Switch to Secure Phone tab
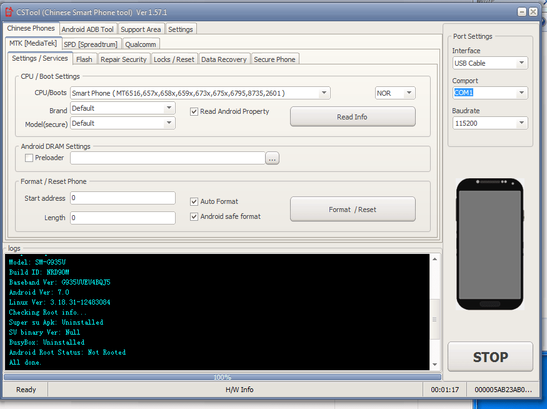The image size is (547, 409). (x=274, y=59)
